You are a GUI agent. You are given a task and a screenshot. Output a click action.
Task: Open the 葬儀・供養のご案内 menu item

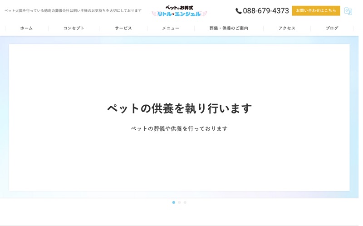coord(229,28)
